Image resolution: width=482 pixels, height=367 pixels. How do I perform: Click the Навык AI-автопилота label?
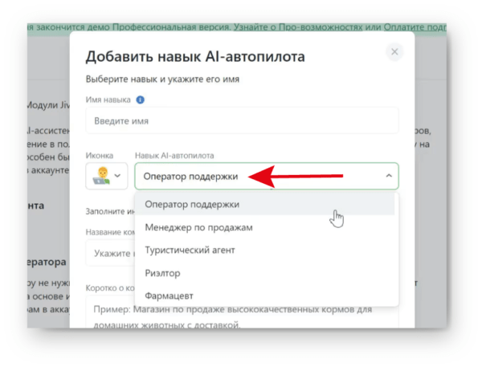coord(174,156)
